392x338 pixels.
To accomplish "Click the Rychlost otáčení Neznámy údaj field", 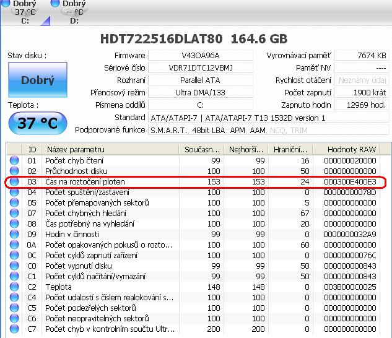I will click(x=362, y=80).
